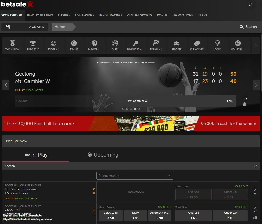262x224 pixels.
Task: Advance the sports icon bar to the right
Action: coord(256,45)
